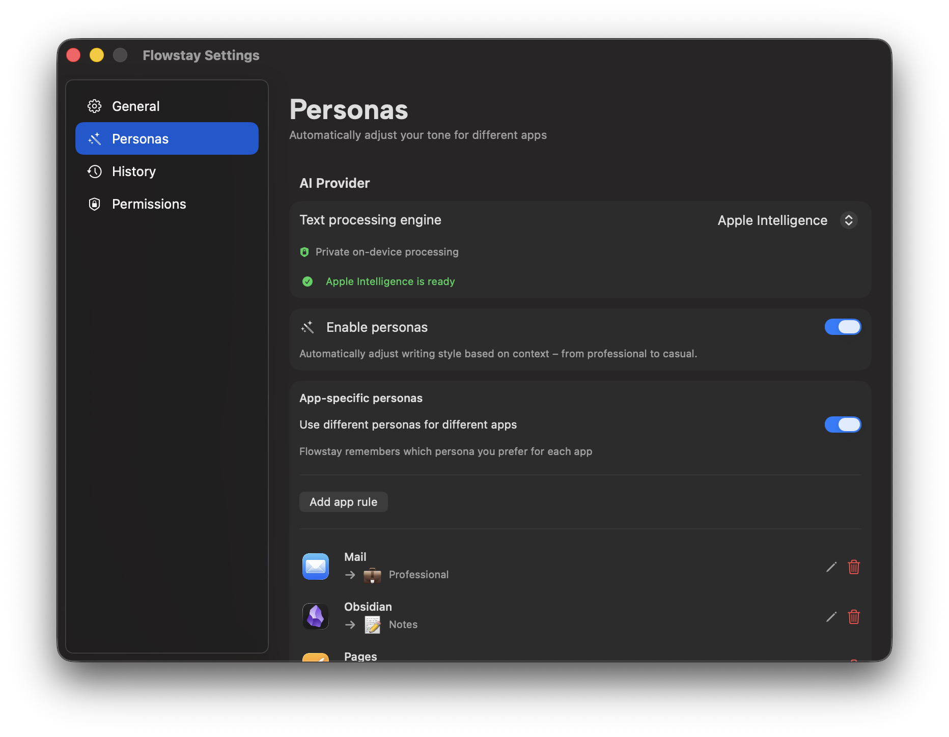
Task: Click the Obsidian app icon
Action: click(316, 616)
